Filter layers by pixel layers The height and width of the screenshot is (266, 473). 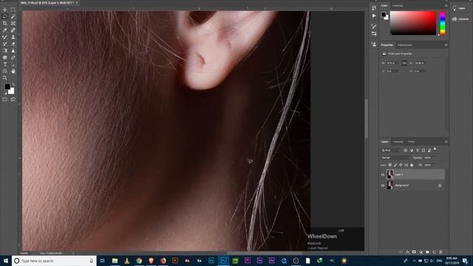point(406,150)
